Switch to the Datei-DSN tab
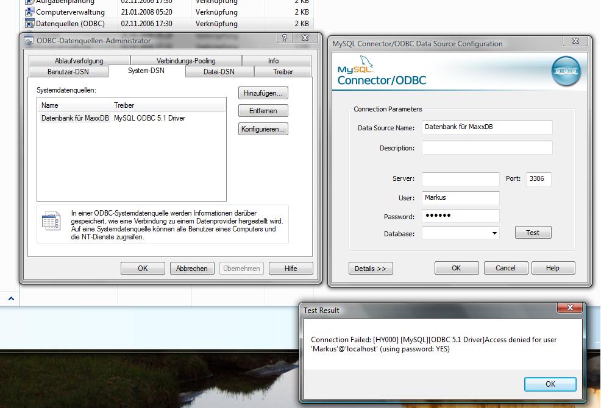The height and width of the screenshot is (408, 601). (x=219, y=72)
